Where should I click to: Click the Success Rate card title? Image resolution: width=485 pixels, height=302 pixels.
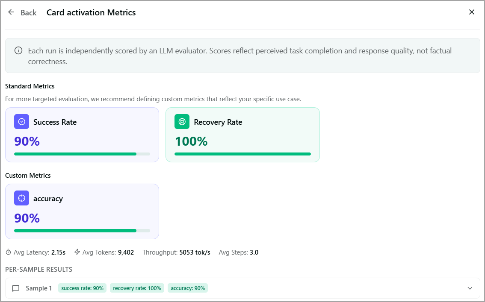55,122
